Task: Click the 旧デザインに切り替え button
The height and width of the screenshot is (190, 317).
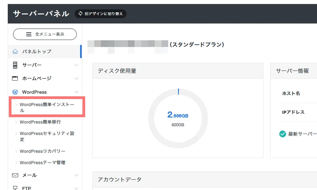Action: tap(100, 14)
